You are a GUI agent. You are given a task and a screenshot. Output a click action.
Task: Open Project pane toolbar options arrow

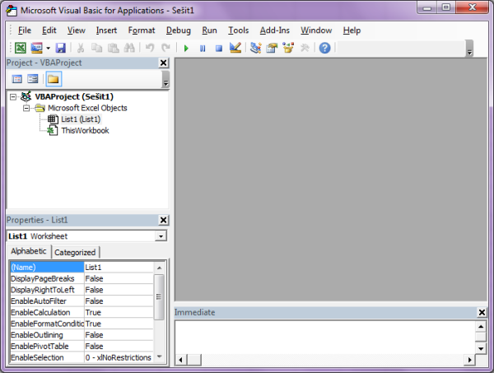[x=165, y=79]
